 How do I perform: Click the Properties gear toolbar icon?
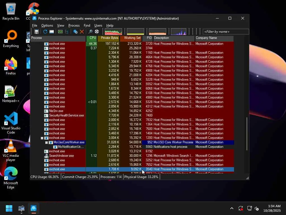click(75, 32)
